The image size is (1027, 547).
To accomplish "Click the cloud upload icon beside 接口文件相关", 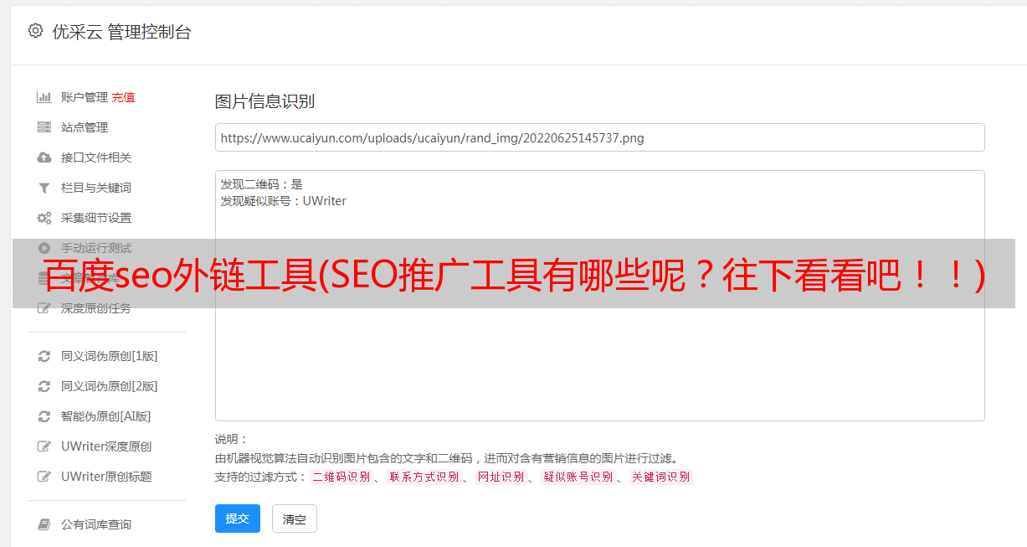I will (x=44, y=157).
